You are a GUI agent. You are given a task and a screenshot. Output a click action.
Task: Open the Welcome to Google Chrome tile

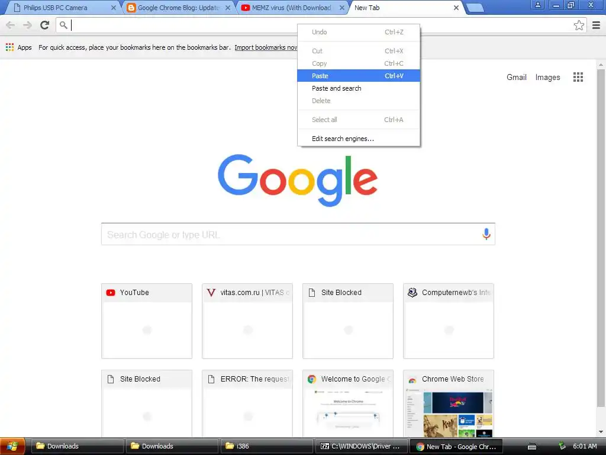coord(348,403)
